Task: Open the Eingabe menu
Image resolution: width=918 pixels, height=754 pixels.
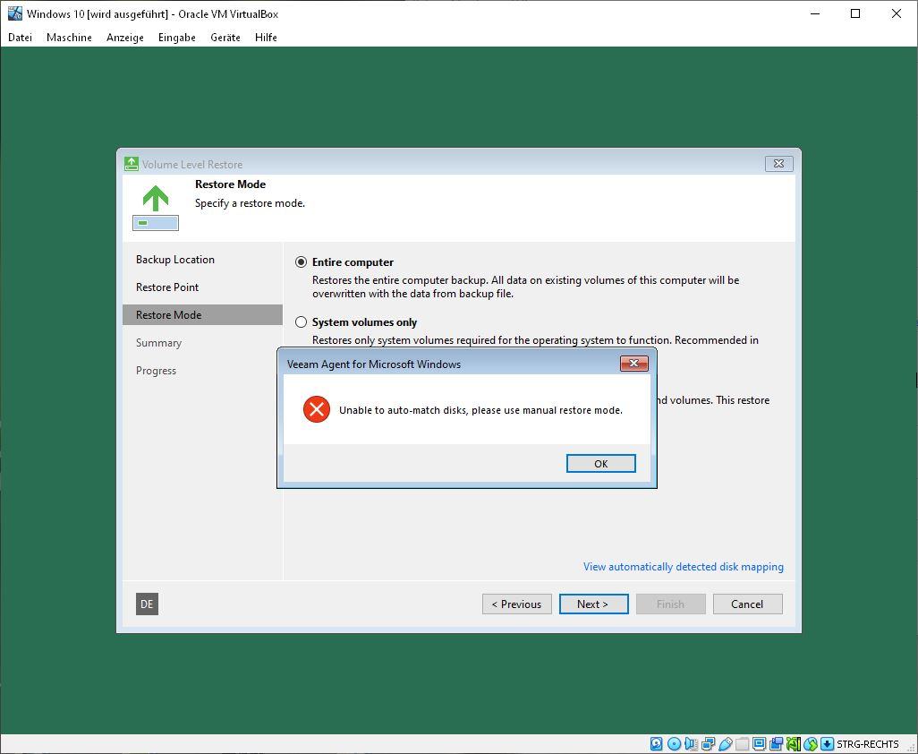Action: pos(176,38)
